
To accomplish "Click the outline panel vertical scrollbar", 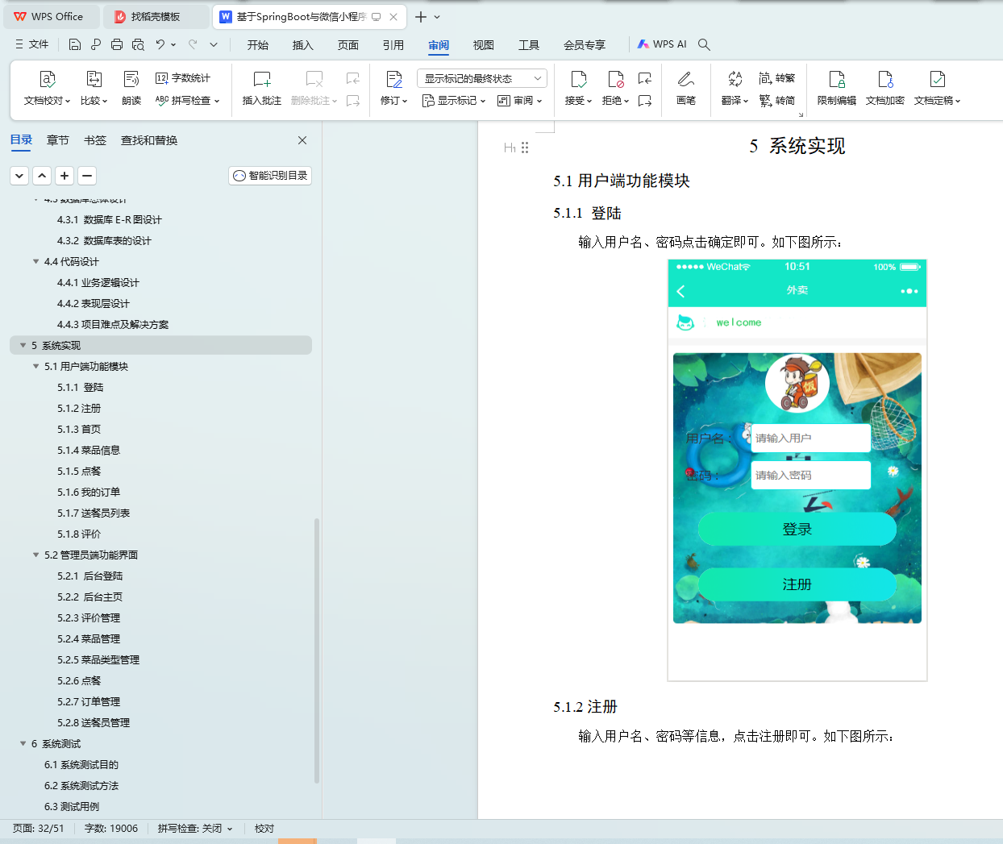I will click(x=317, y=651).
